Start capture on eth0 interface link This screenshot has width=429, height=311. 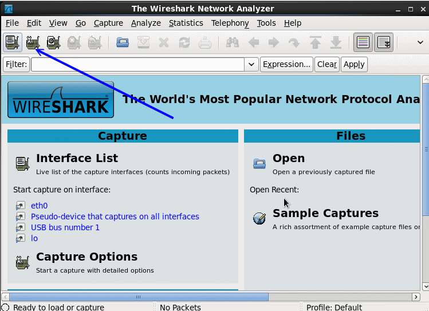click(39, 206)
